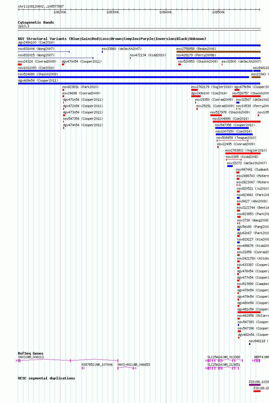The image size is (269, 403).
Task: Click the chr1:108120602..108577887 coordinate label
Action: (x=41, y=6)
